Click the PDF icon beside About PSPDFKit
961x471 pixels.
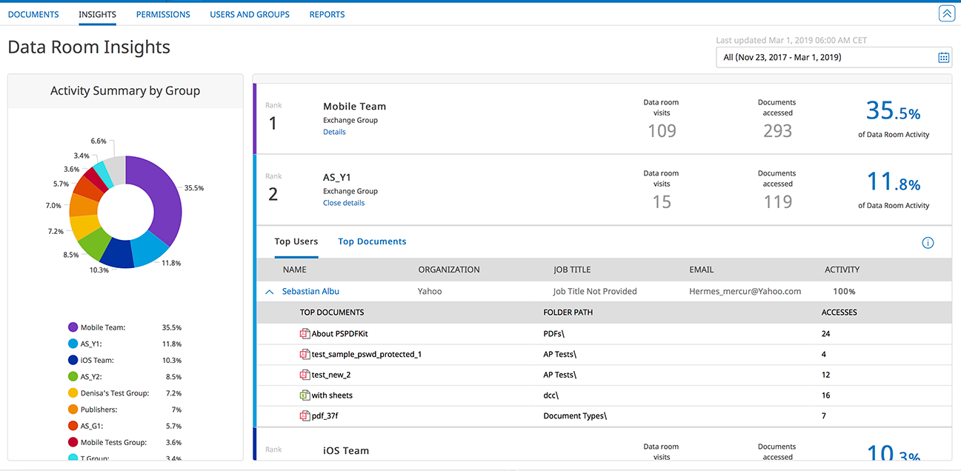coord(305,333)
